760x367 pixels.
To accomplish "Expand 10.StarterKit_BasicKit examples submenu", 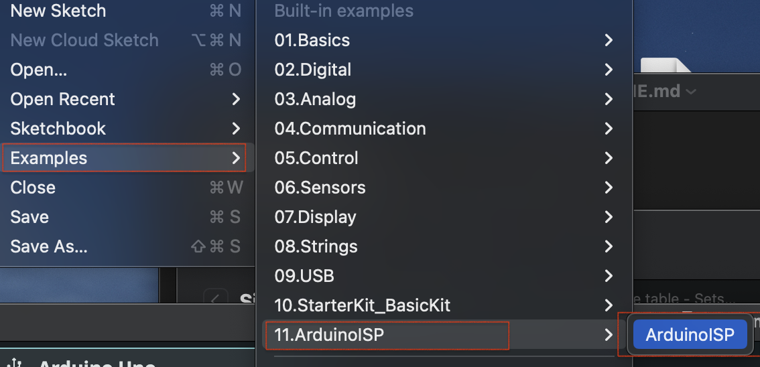I will [362, 305].
